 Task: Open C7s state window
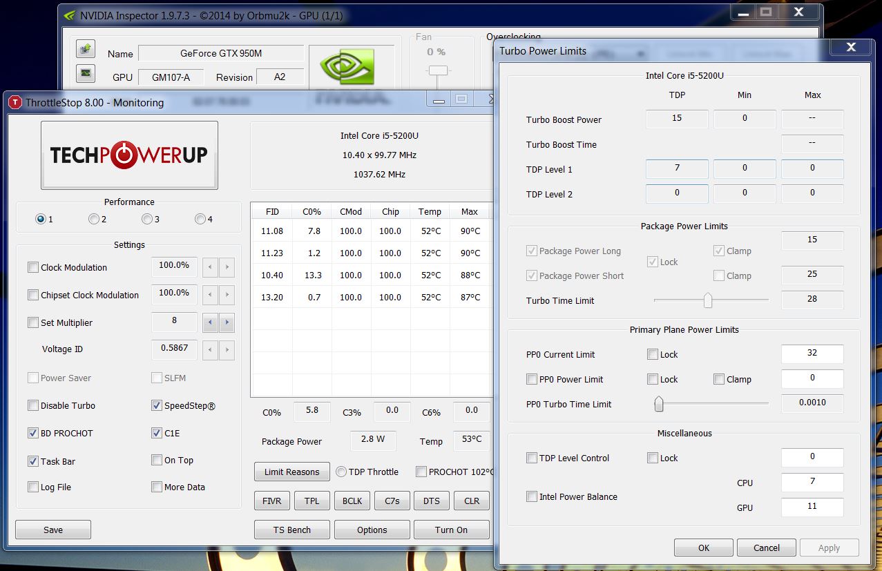[x=392, y=501]
